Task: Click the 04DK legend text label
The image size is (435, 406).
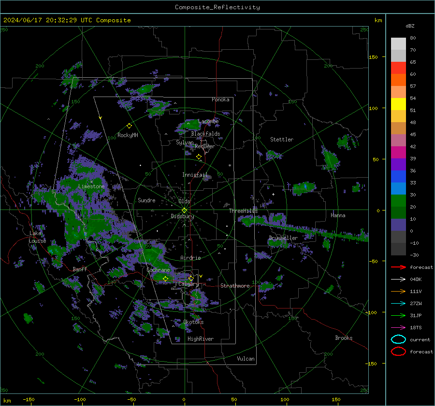Action: [416, 280]
